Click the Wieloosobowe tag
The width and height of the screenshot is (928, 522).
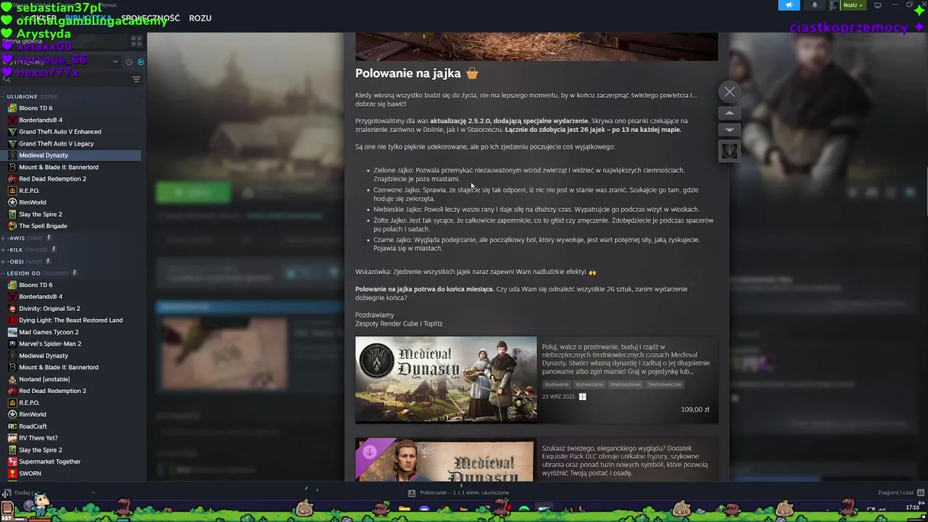click(x=625, y=384)
